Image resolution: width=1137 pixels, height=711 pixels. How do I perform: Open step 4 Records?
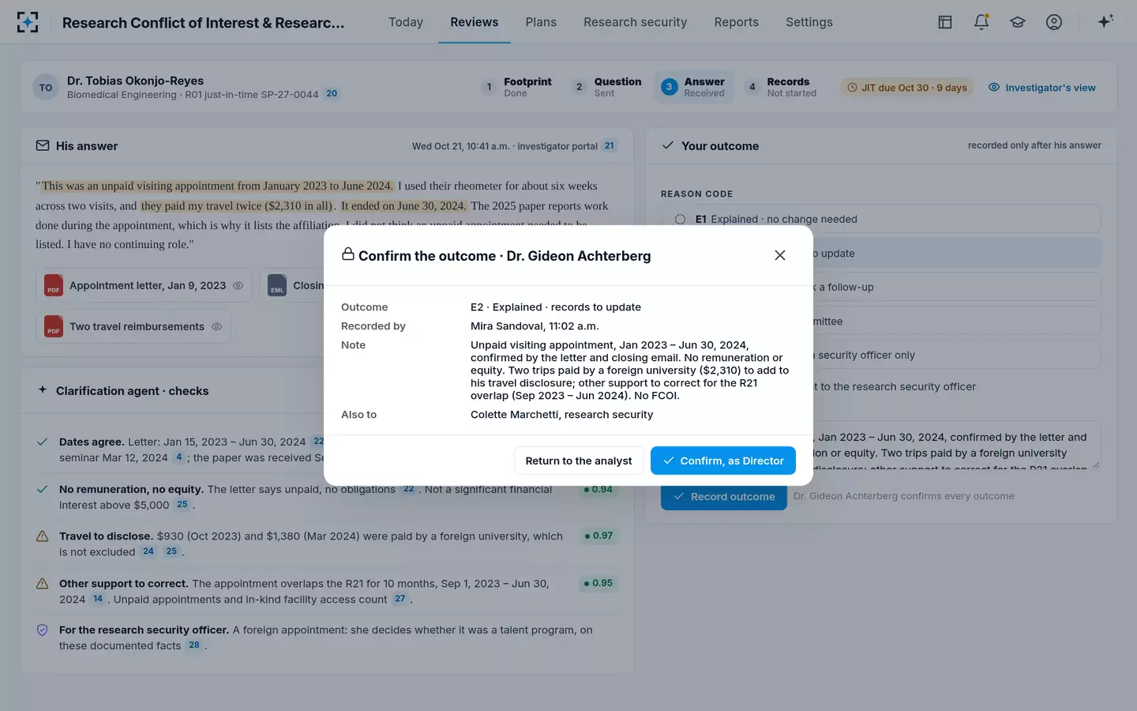781,87
